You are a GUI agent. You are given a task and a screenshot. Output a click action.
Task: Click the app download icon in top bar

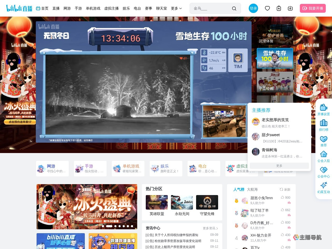[290, 8]
